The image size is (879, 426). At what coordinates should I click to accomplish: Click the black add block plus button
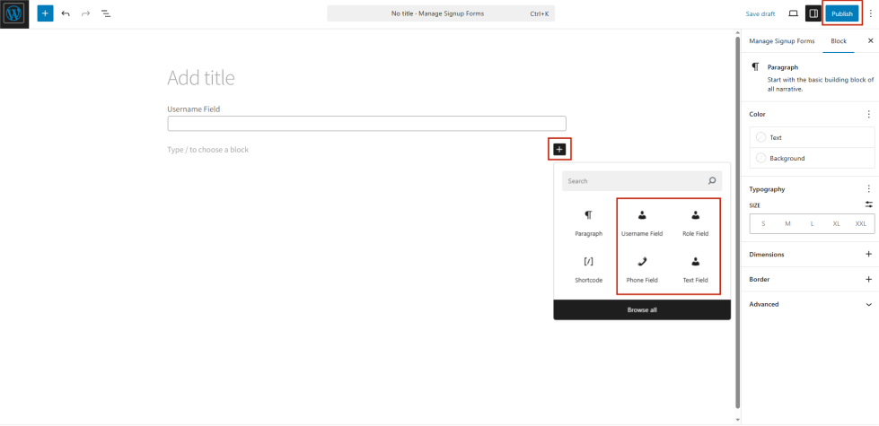tap(559, 149)
